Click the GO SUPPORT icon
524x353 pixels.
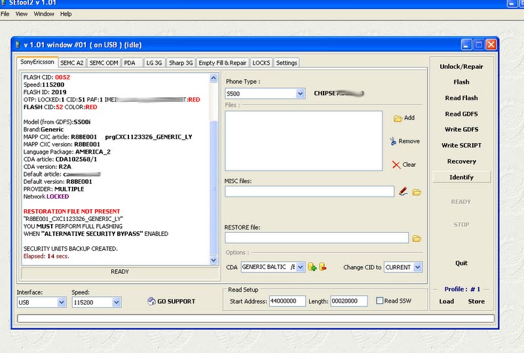coord(151,301)
